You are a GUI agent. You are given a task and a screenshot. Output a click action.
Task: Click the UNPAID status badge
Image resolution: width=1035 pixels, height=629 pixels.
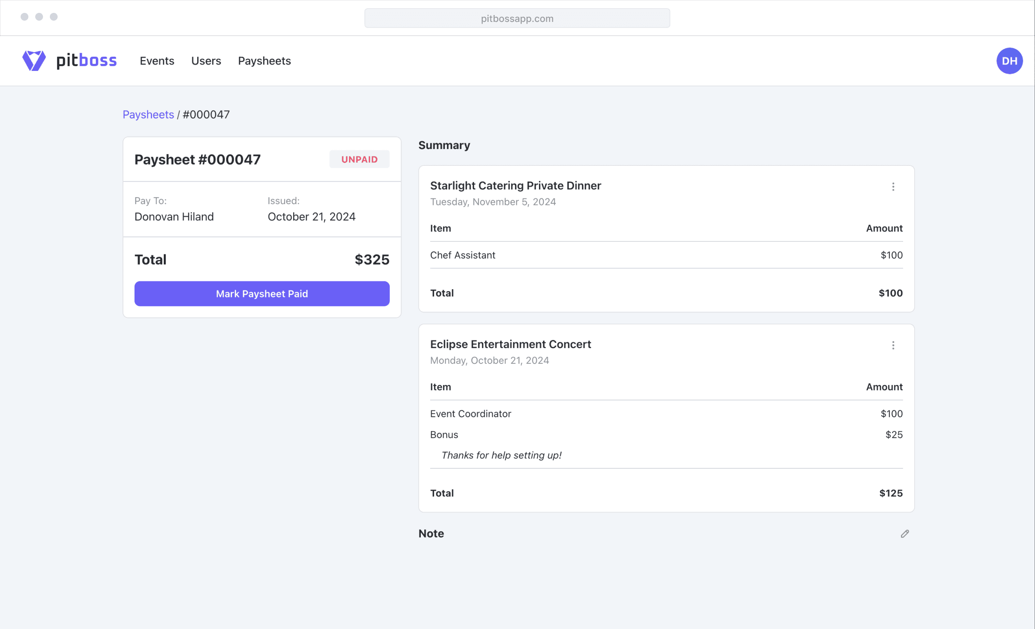pos(359,159)
